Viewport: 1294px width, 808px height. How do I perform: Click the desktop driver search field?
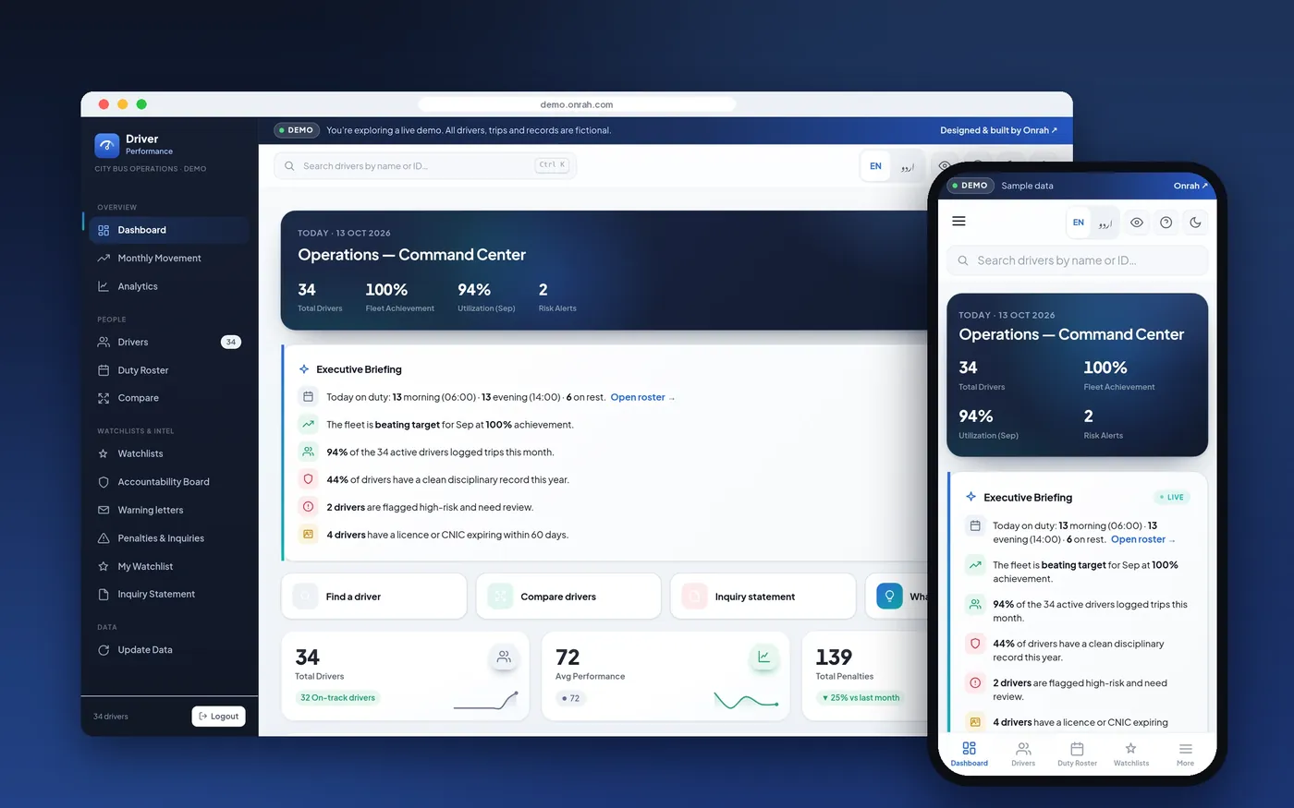click(425, 166)
